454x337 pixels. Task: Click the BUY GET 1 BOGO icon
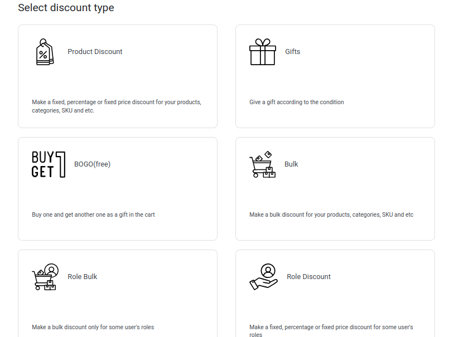49,164
